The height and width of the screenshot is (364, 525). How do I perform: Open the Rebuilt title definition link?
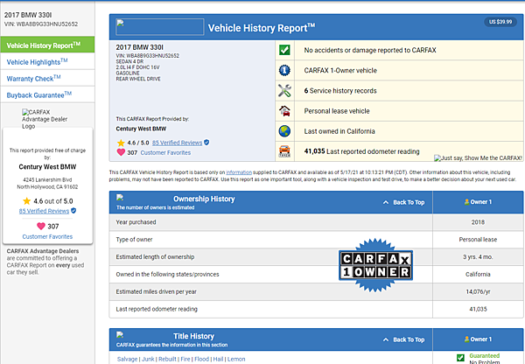[167, 359]
